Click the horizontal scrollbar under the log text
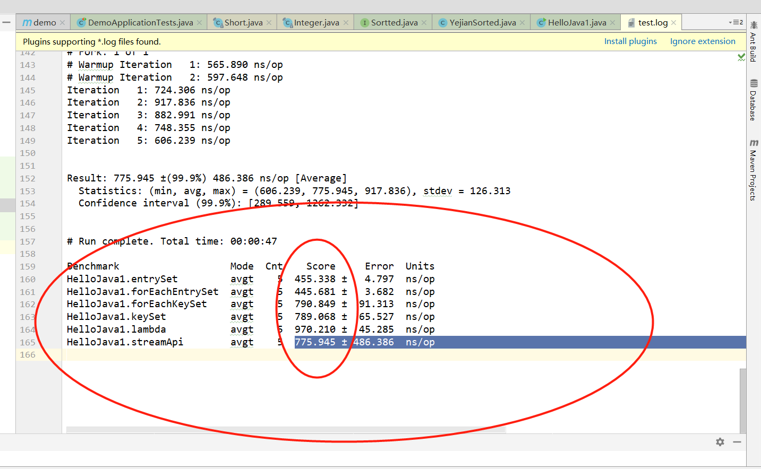The width and height of the screenshot is (761, 469). tap(286, 430)
